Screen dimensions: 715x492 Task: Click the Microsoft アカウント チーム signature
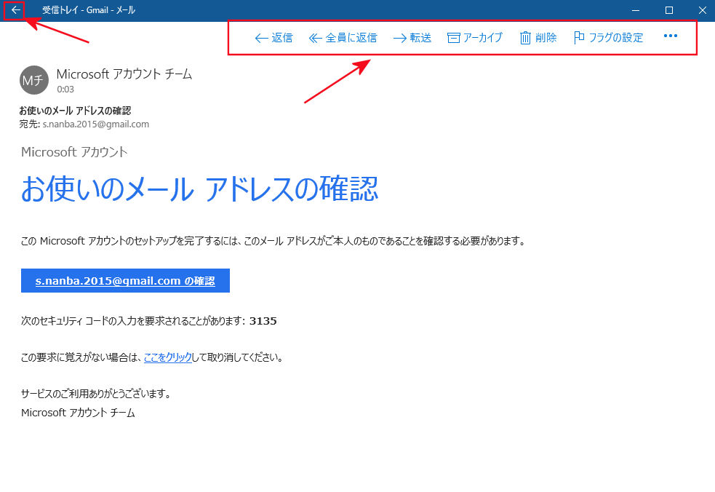coord(78,413)
